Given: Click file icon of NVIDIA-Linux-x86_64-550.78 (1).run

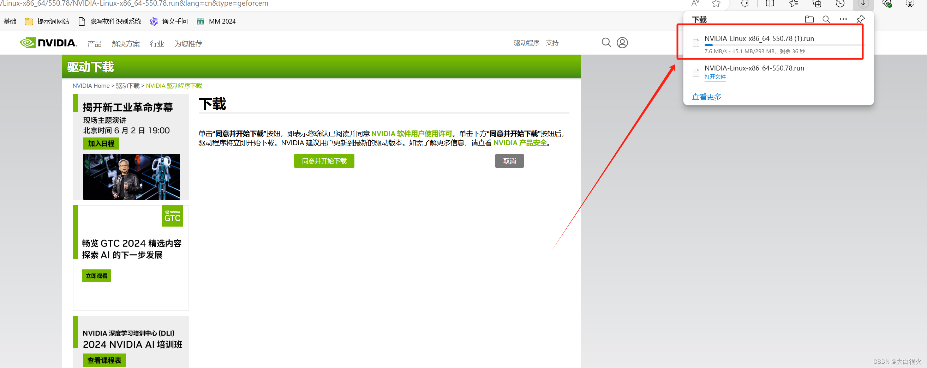Looking at the screenshot, I should (696, 43).
